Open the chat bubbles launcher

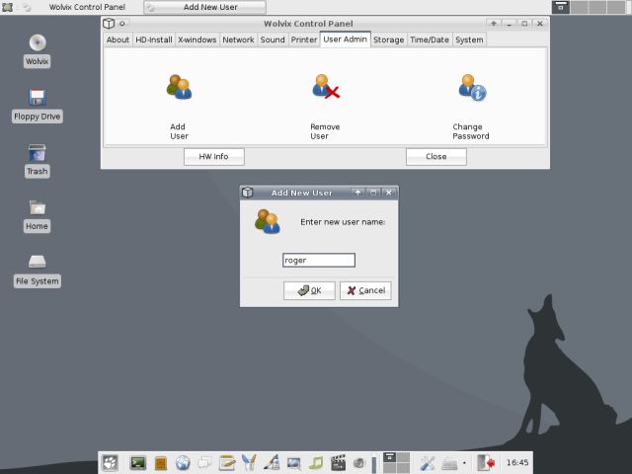204,463
